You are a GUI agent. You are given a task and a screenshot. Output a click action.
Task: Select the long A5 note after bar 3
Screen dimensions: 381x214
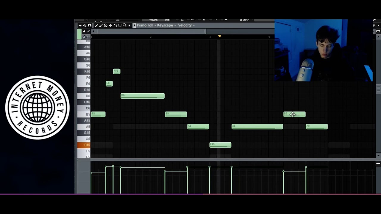point(257,127)
